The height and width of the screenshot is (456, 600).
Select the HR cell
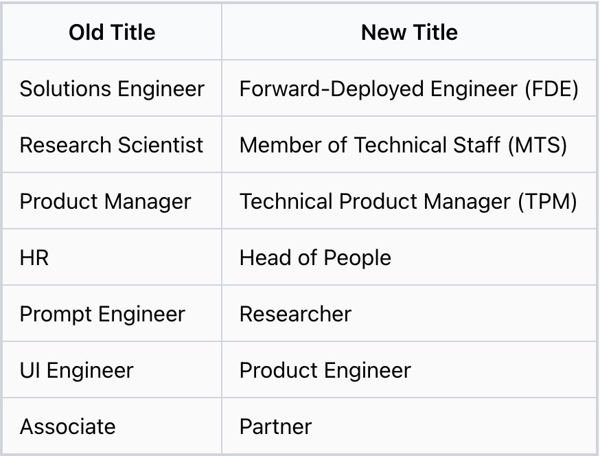[x=34, y=258]
